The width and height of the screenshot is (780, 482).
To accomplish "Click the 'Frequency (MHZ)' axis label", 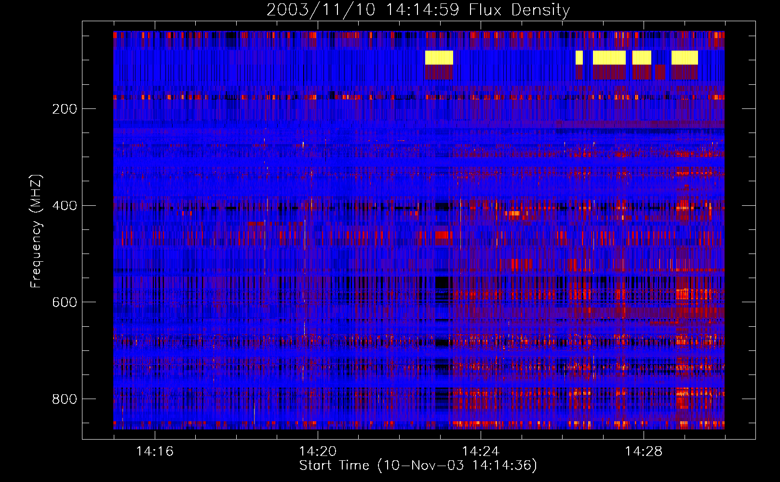I will 36,231.
